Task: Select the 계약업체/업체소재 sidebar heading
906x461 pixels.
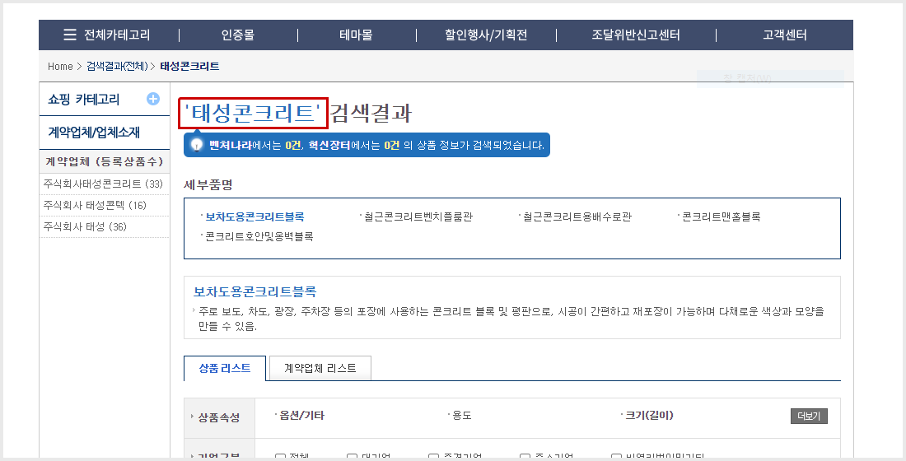Action: pyautogui.click(x=94, y=133)
